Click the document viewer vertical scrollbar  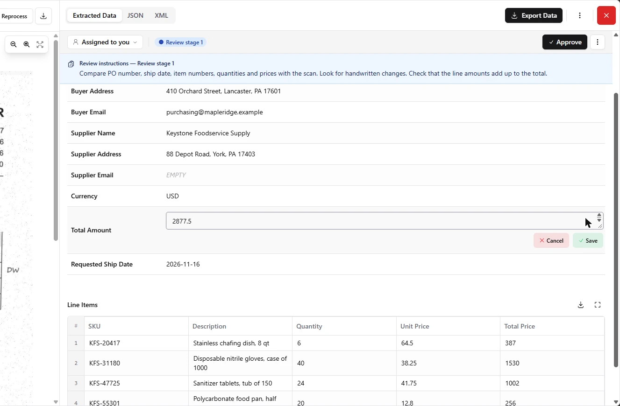tap(56, 140)
